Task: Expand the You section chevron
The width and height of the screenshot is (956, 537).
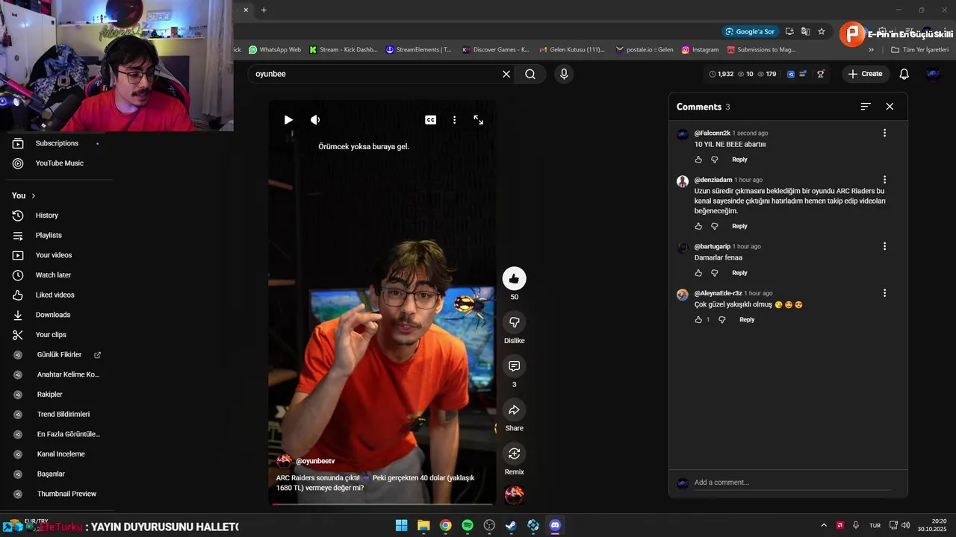Action: (33, 195)
